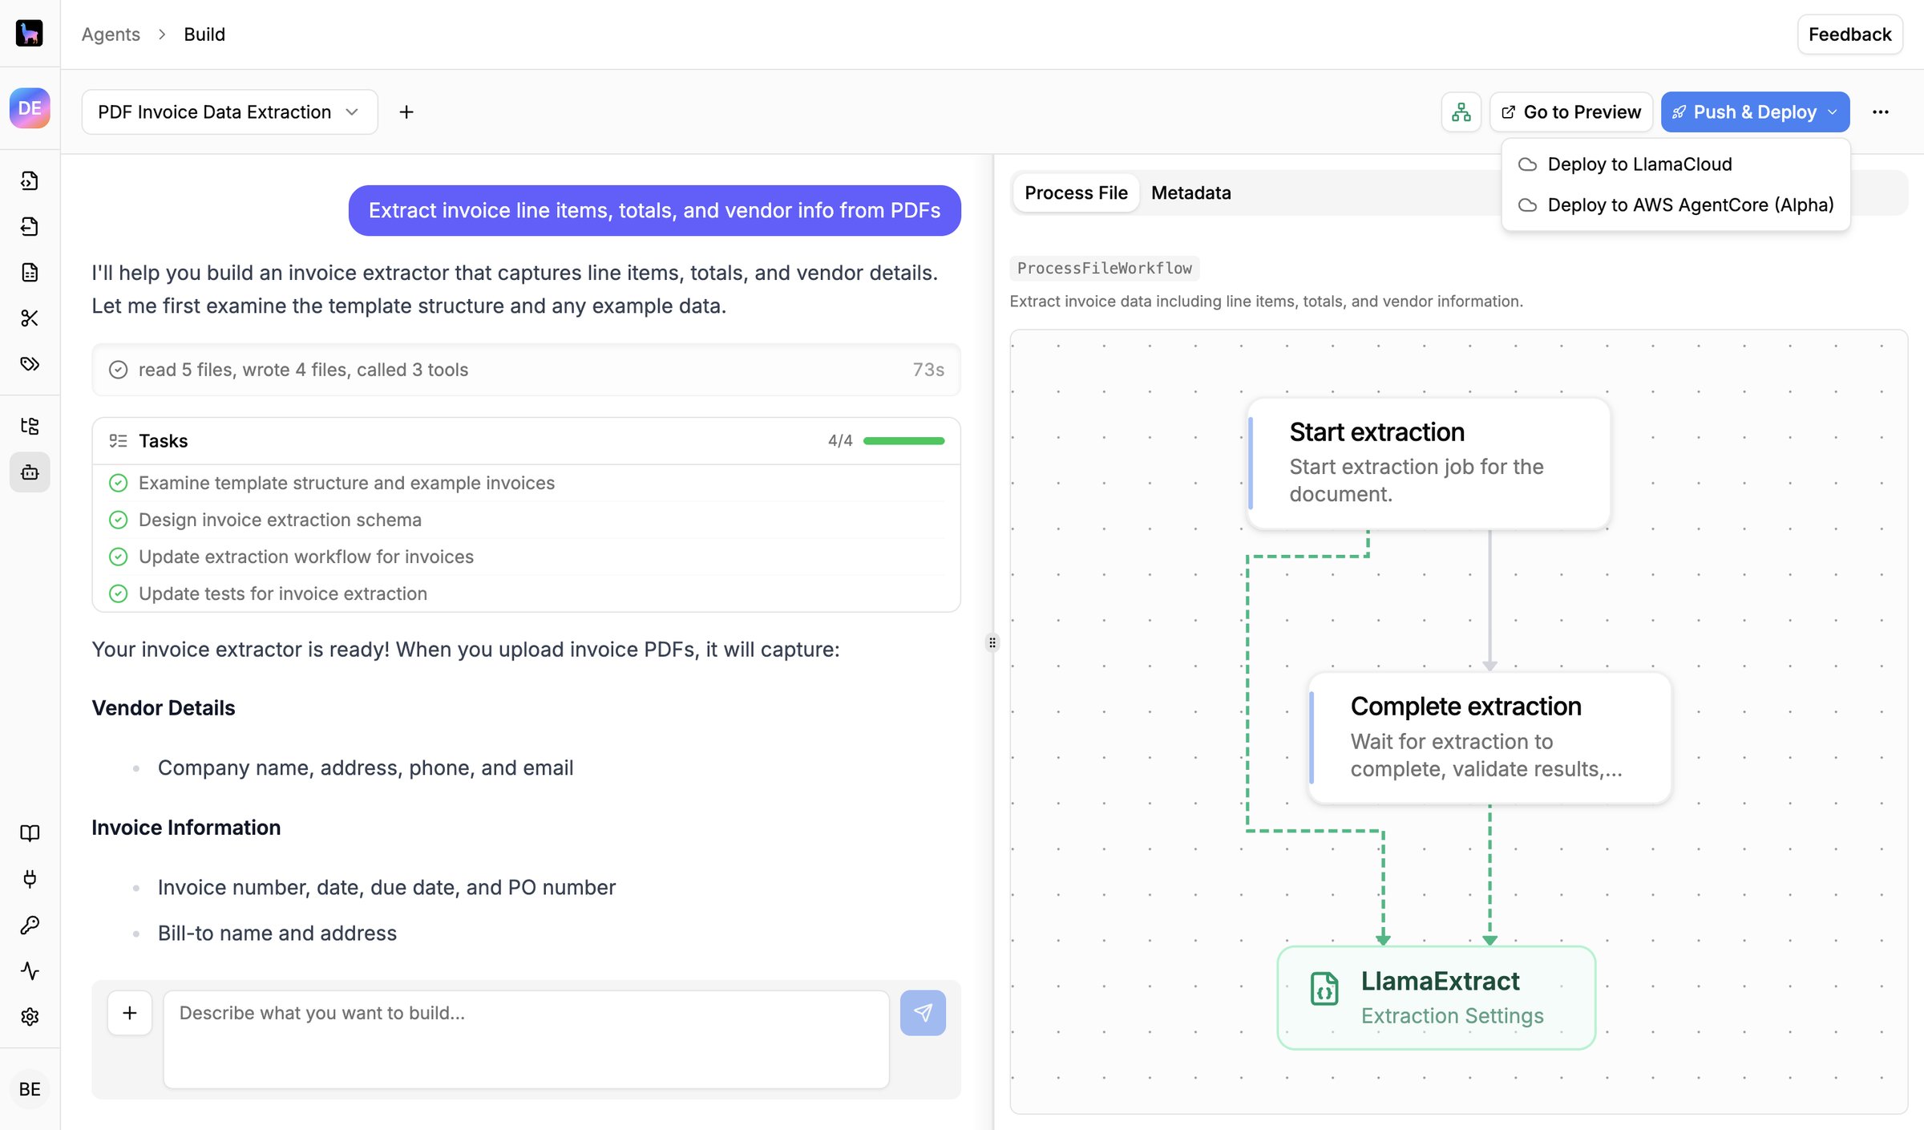Open the activity pulse icon in sidebar

click(30, 970)
